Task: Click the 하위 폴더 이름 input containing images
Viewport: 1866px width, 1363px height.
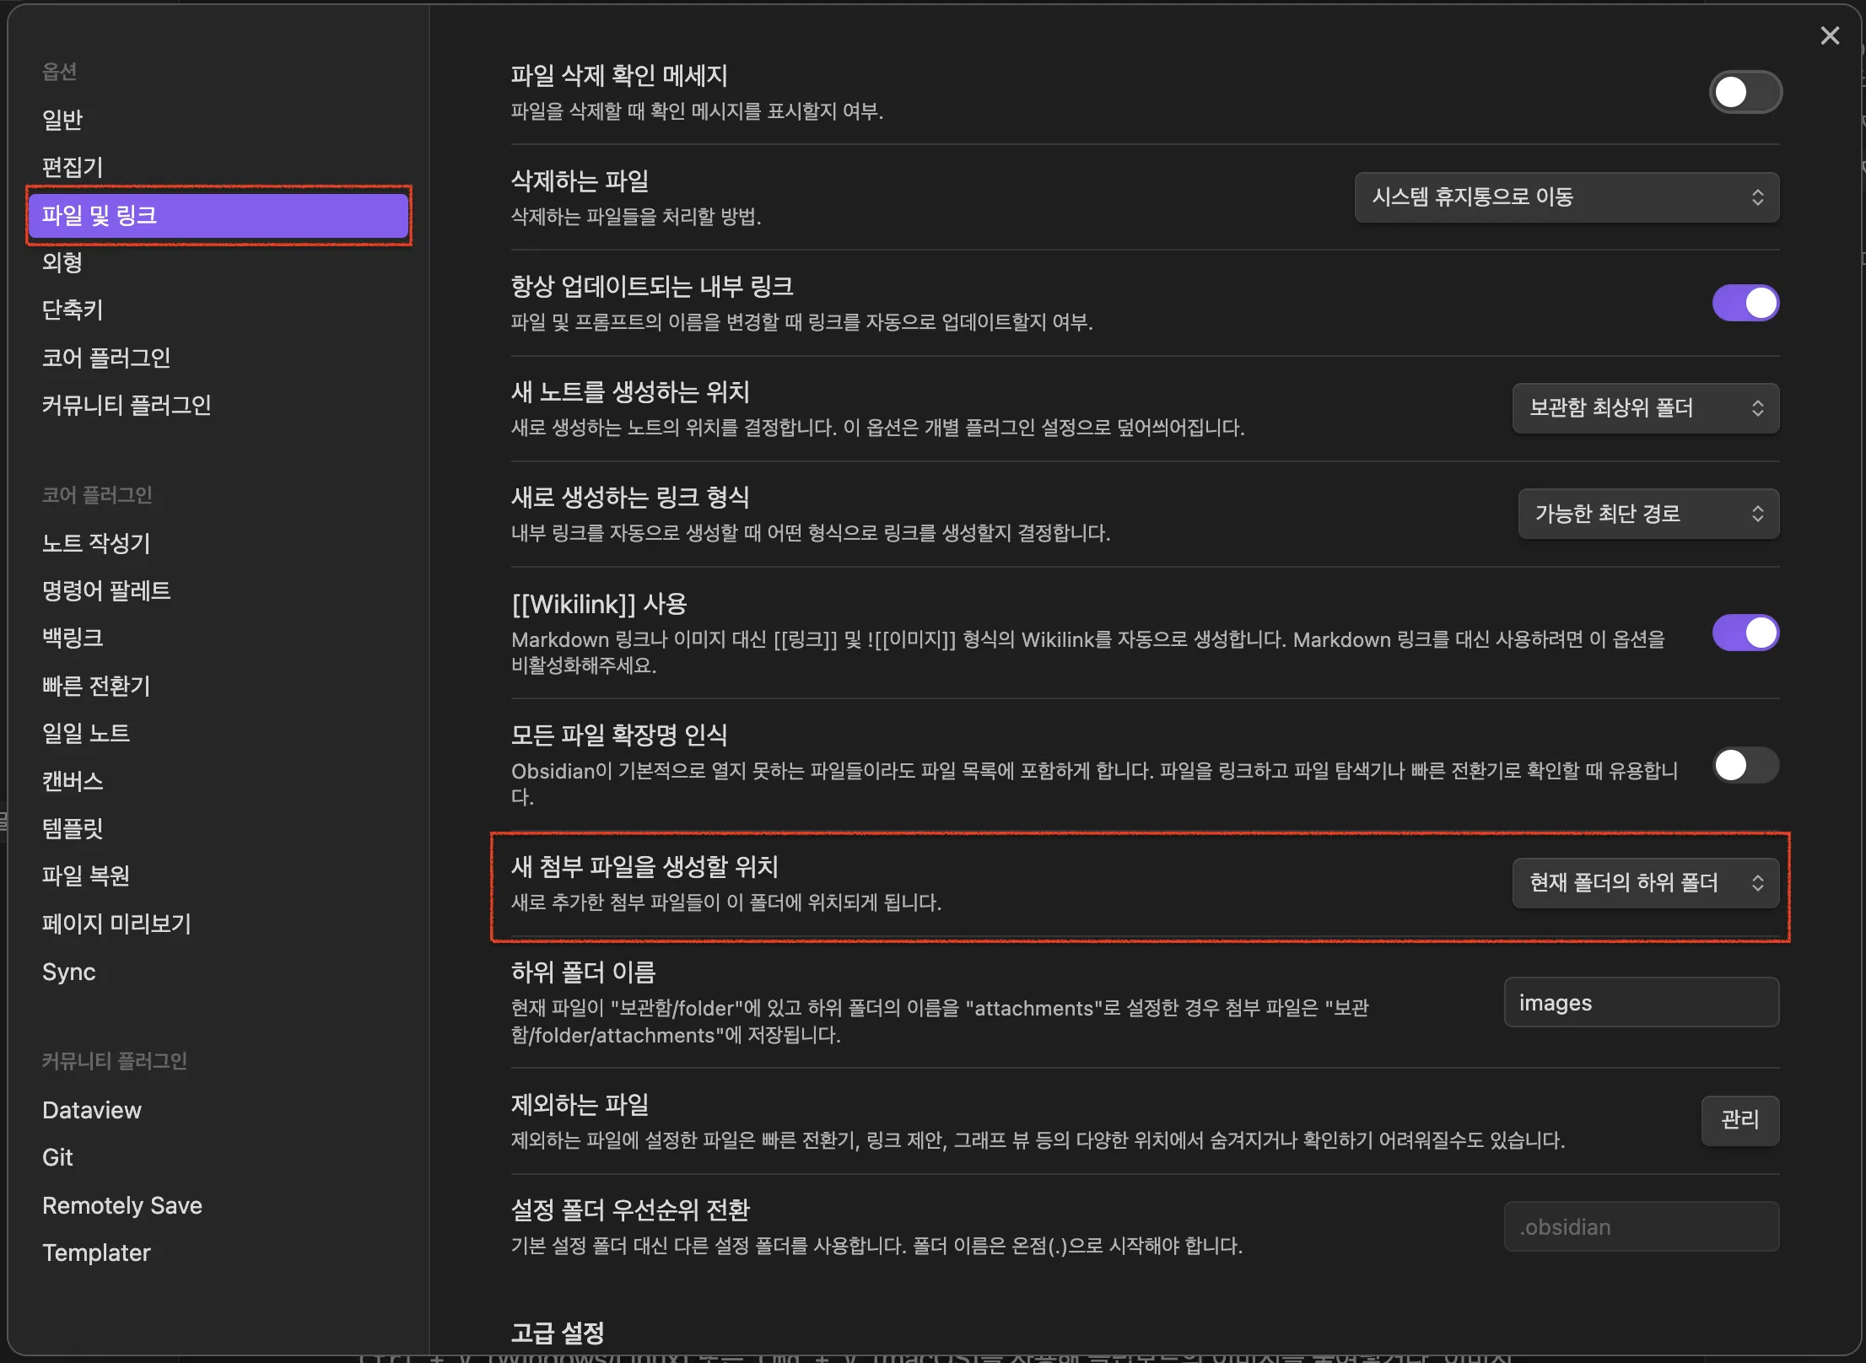Action: click(x=1642, y=1002)
